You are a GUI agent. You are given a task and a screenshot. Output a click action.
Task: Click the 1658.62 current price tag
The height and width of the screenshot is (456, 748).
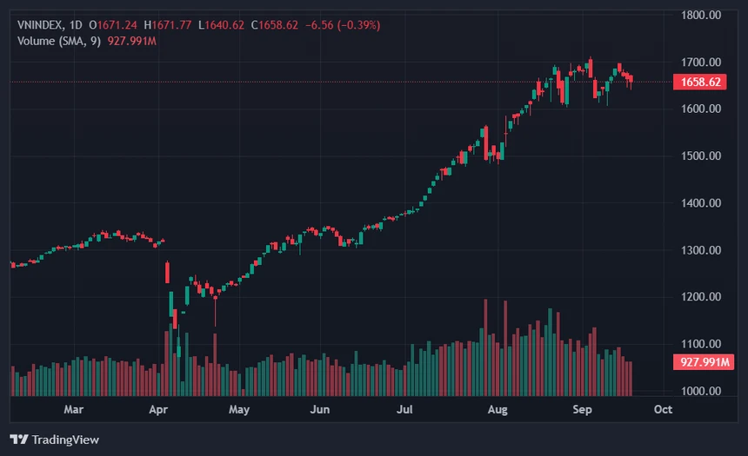[x=700, y=82]
